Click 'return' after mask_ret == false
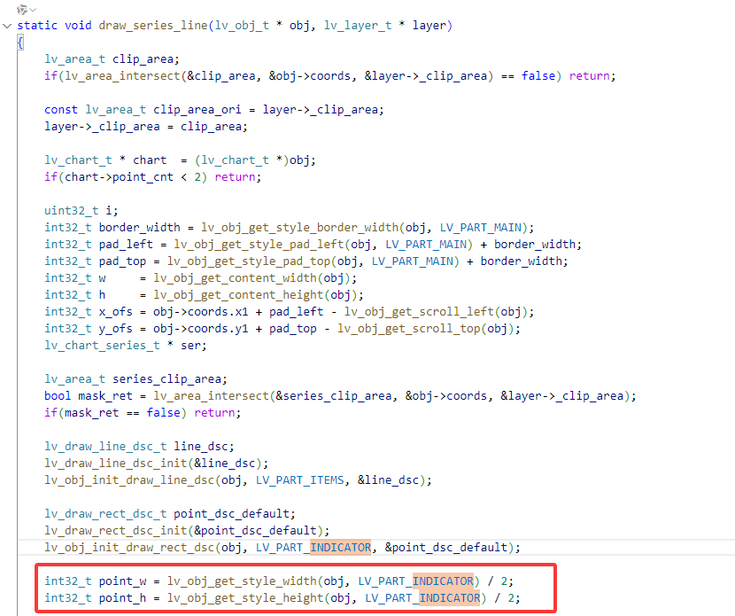Image resolution: width=735 pixels, height=616 pixels. (214, 413)
